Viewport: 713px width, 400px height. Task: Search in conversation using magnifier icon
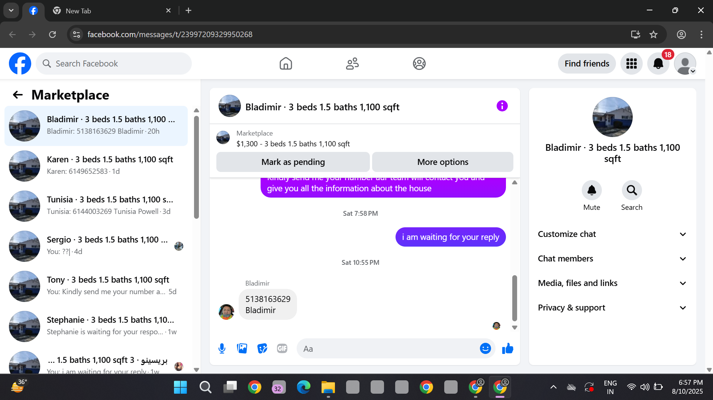point(632,190)
